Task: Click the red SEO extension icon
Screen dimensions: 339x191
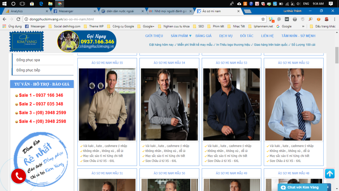Action: [x=326, y=19]
